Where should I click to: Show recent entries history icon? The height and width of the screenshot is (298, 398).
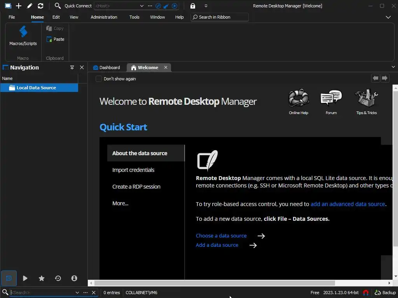58,278
